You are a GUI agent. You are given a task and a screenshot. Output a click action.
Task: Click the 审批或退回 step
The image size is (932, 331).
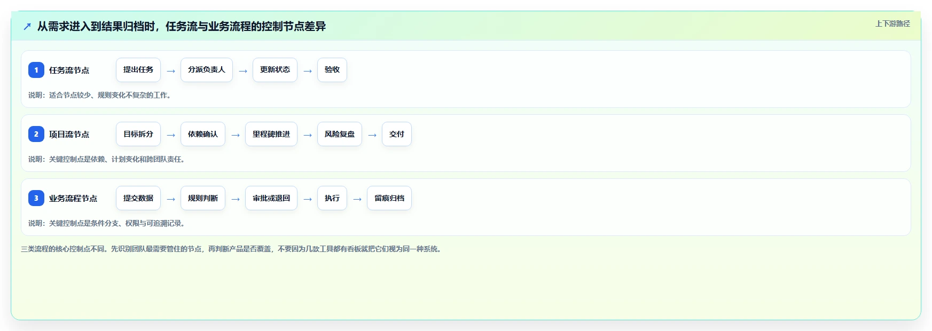(x=271, y=198)
